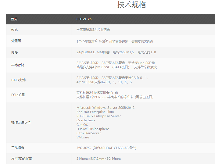The width and height of the screenshot is (215, 164).
Task: Click the line 4个M.2 SSD支持Raid0、1、10、5、6
Action: (104, 82)
